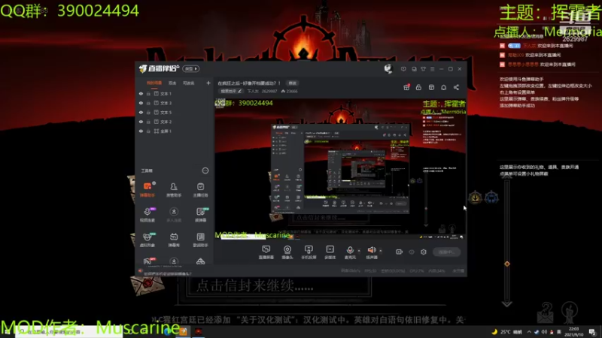Viewport: 602px width, 338px height.
Task: Open the 主播任务 streamer tasks tool
Action: coord(200,189)
